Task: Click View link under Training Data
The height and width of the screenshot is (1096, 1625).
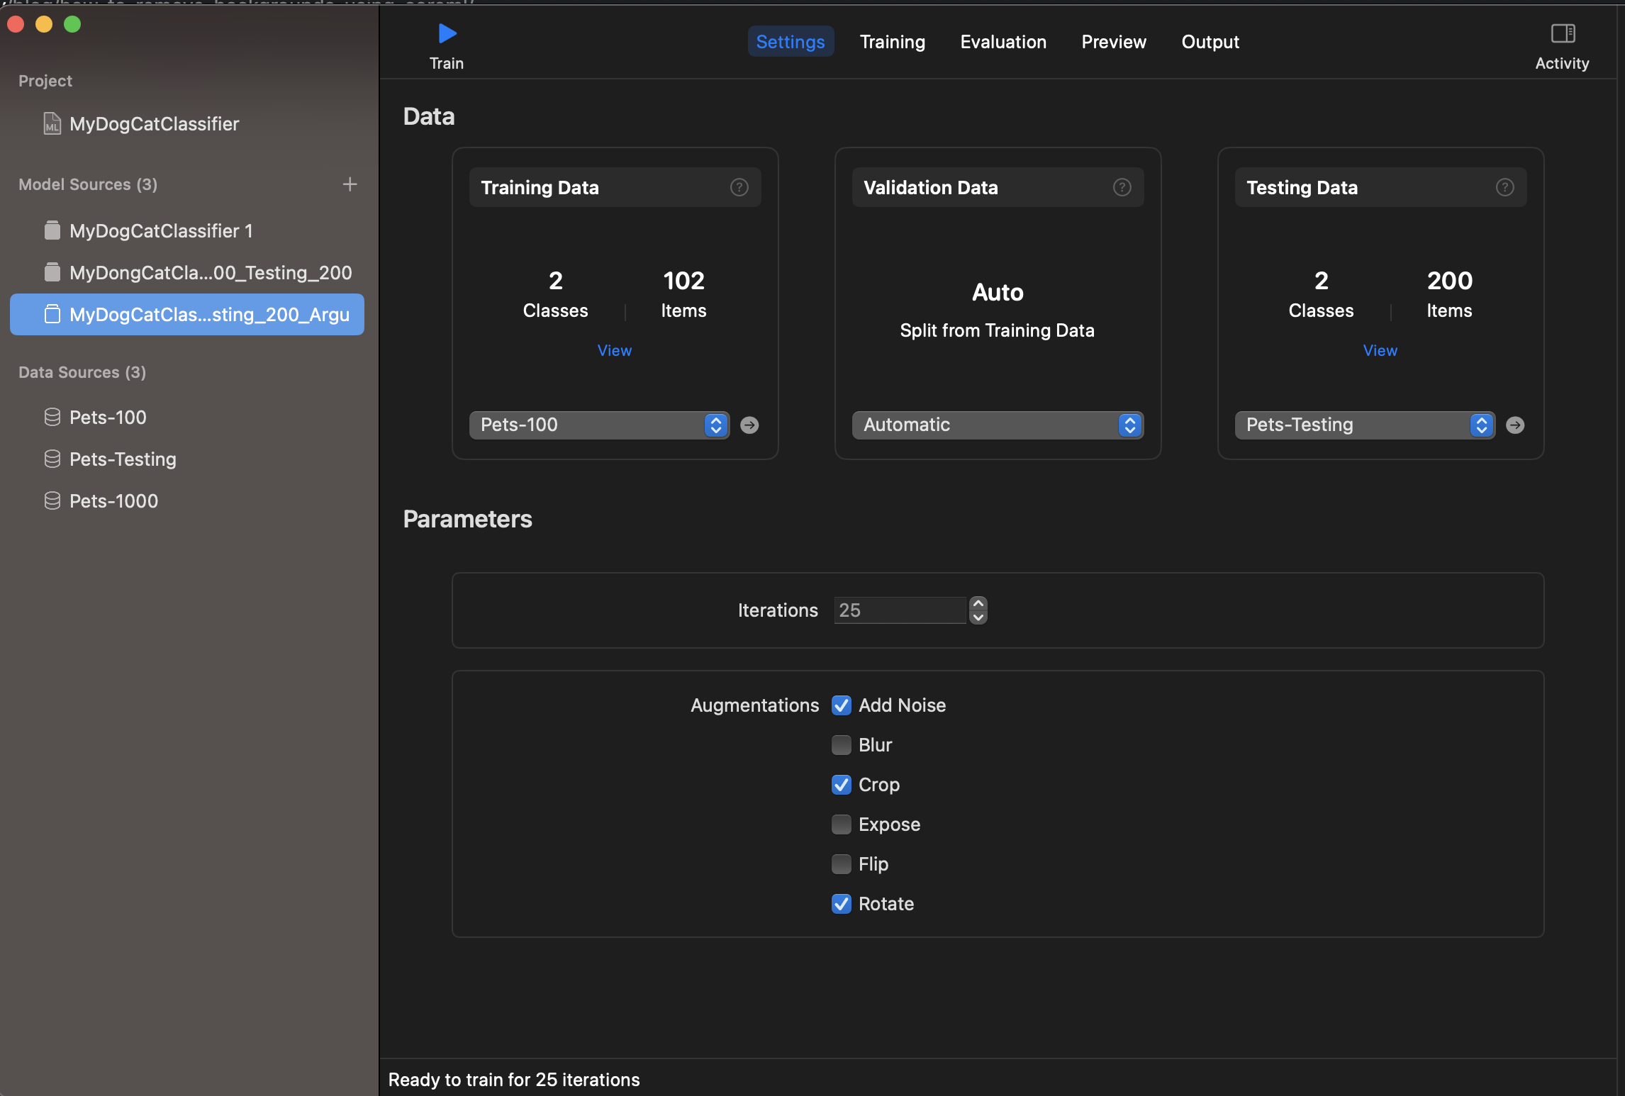Action: (614, 350)
